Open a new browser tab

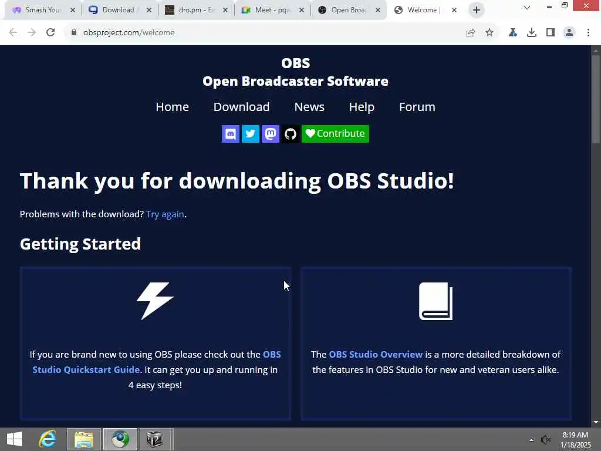click(477, 10)
